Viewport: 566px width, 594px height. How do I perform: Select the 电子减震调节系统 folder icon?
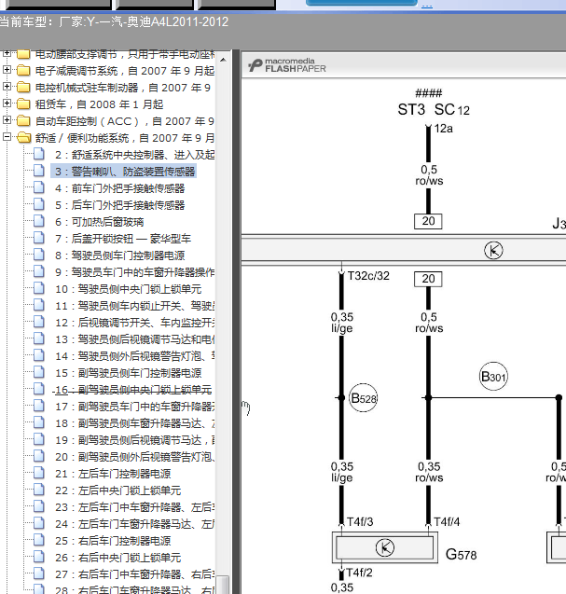(x=23, y=71)
